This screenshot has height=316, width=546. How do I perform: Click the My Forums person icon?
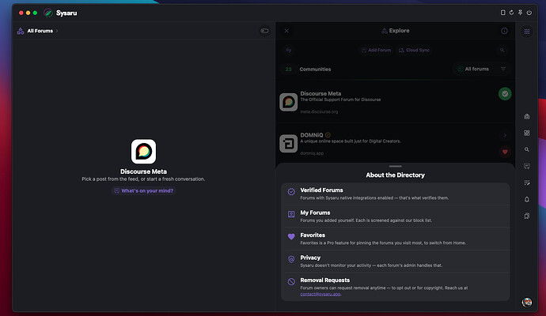(291, 214)
